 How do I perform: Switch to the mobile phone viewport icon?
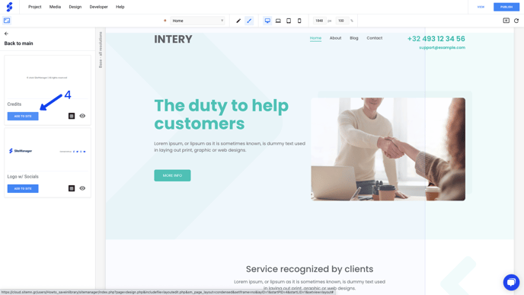299,21
